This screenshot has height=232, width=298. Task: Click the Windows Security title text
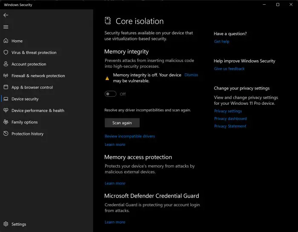18,5
